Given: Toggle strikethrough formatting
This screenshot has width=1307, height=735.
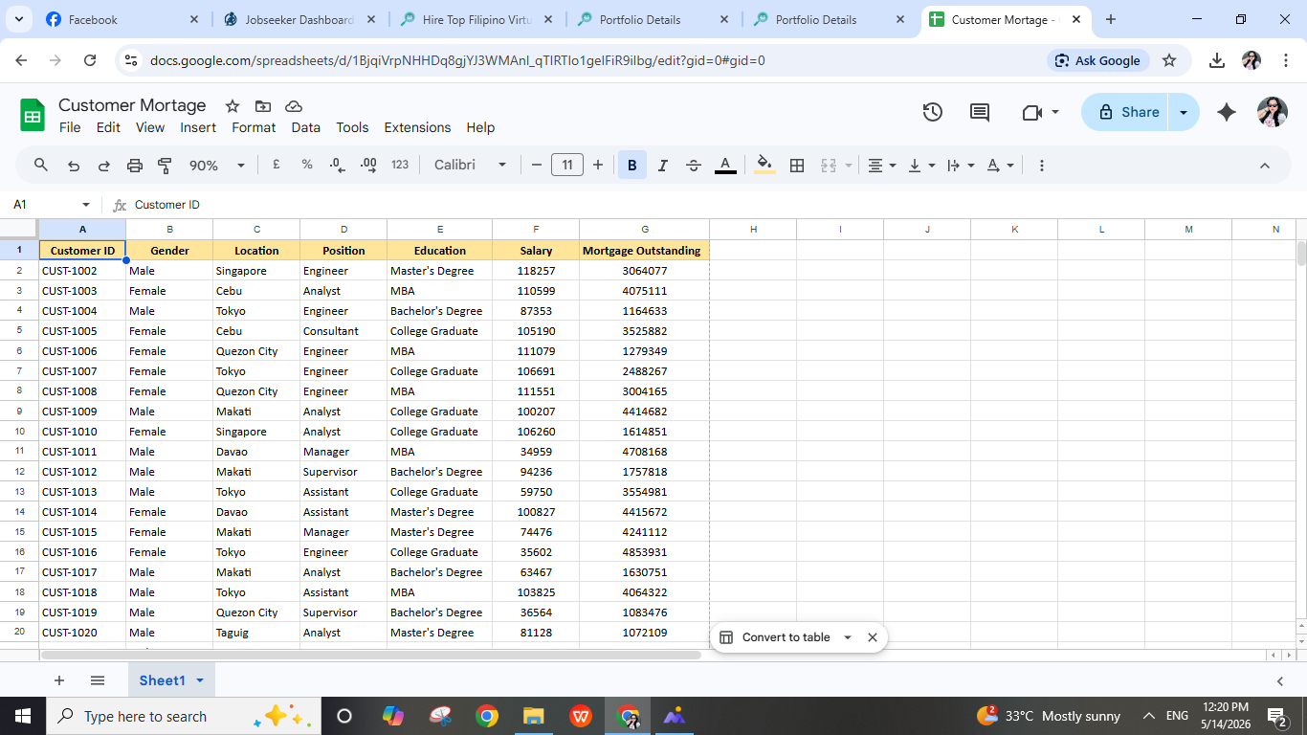Looking at the screenshot, I should coord(694,166).
